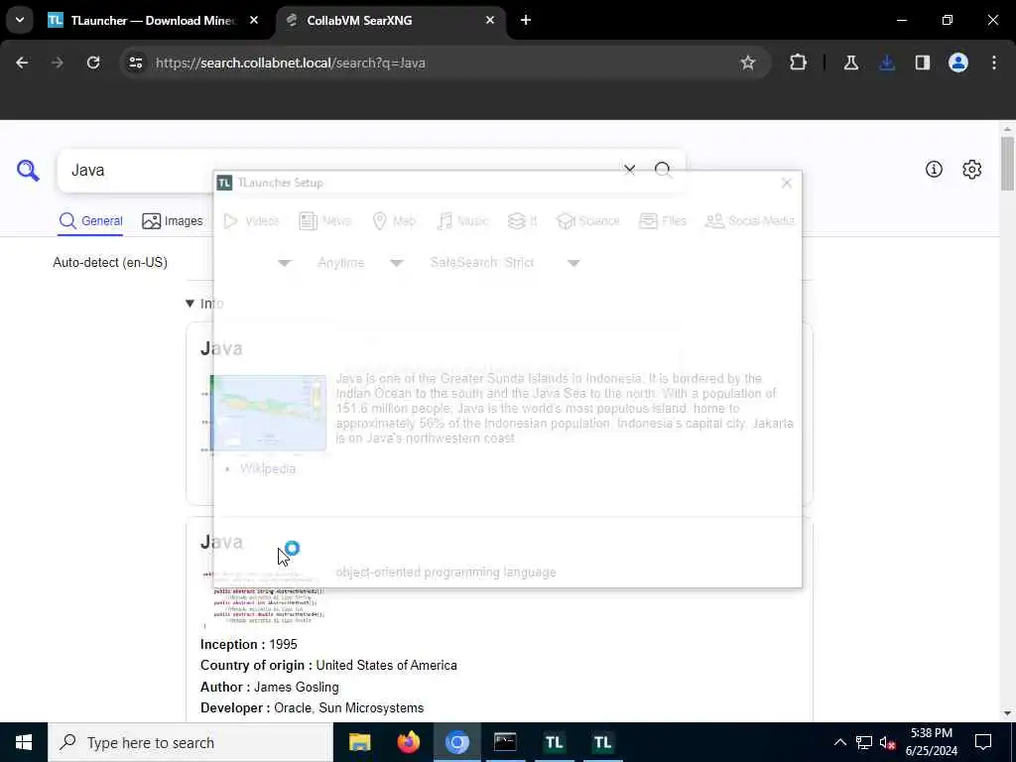1016x762 pixels.
Task: Click the 'Author : James Gosling' line
Action: click(270, 687)
